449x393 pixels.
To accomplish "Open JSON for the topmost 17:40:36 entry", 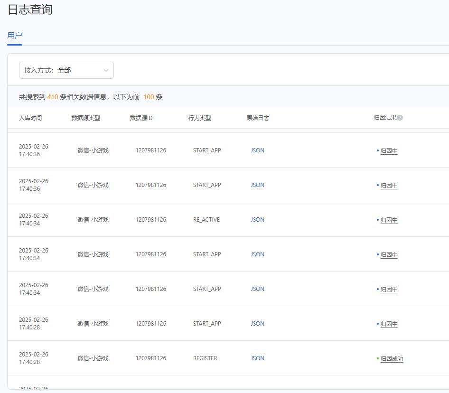I will 257,150.
